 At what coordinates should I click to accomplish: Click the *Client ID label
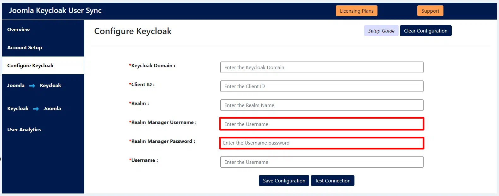(x=142, y=84)
